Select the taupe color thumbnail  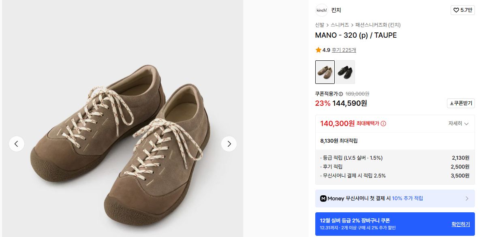[x=325, y=72]
